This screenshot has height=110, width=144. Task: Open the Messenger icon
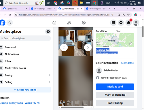coord(121,23)
